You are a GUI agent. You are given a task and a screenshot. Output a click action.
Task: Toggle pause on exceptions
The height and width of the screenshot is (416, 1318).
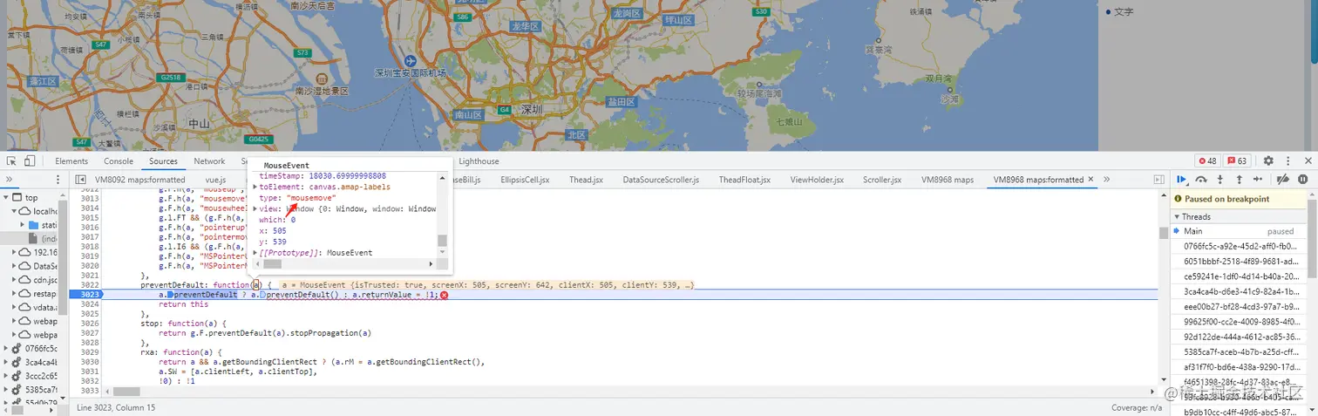tap(1303, 180)
